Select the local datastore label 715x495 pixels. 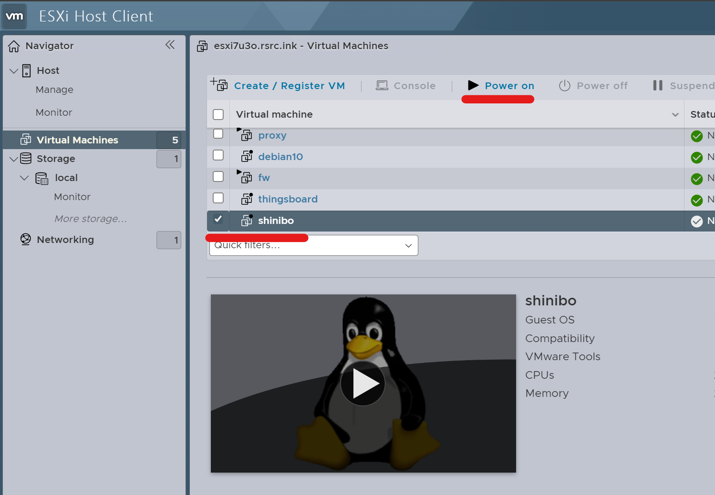[x=66, y=178]
